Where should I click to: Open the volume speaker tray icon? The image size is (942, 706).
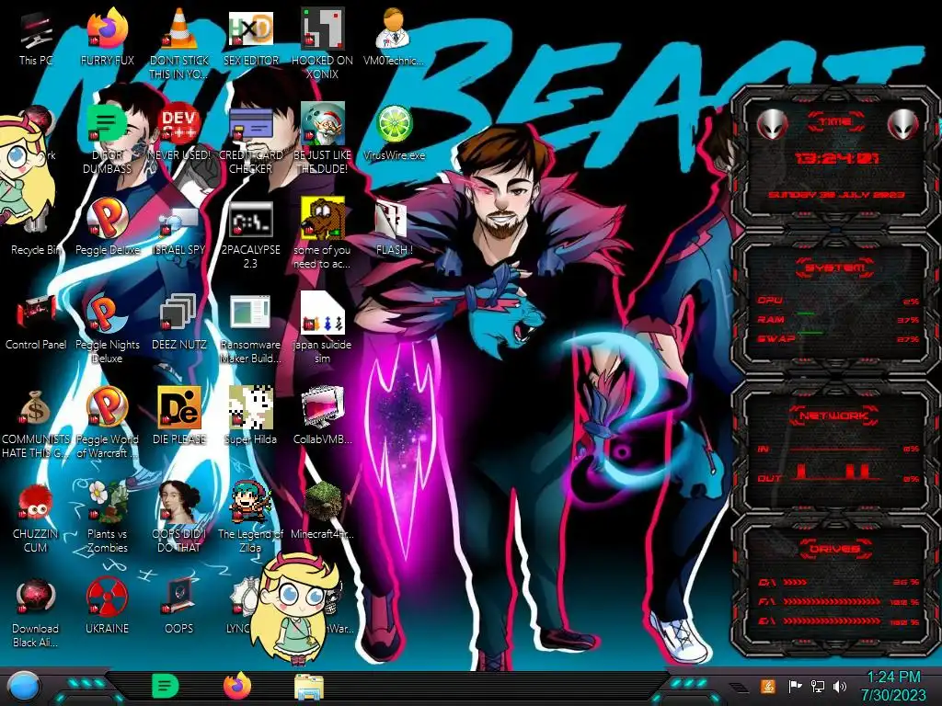click(x=840, y=686)
